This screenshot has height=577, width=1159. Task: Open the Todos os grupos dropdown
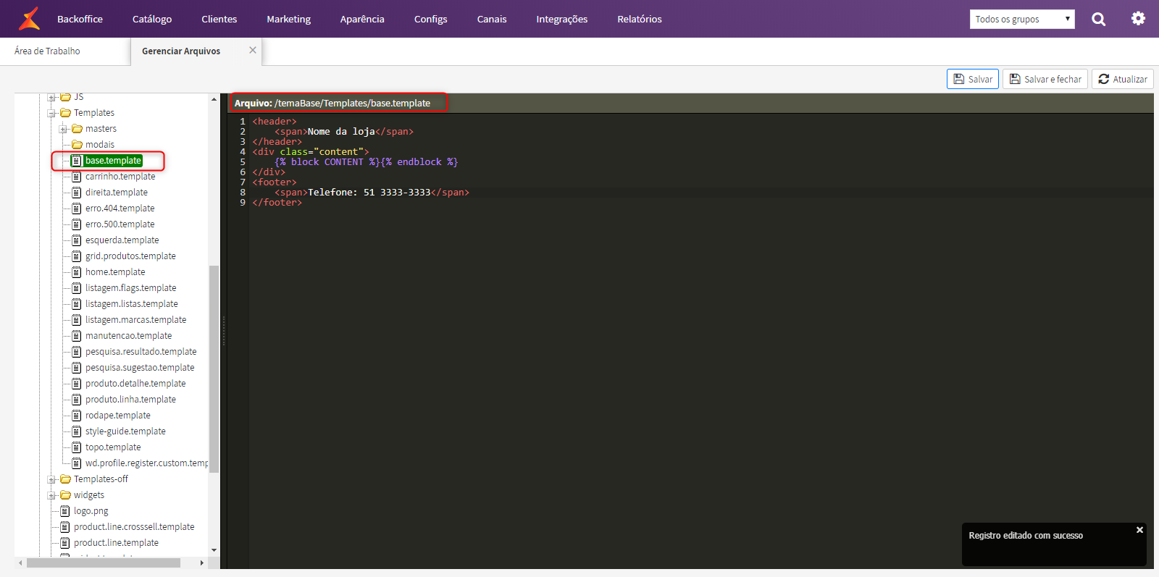[x=1022, y=19]
